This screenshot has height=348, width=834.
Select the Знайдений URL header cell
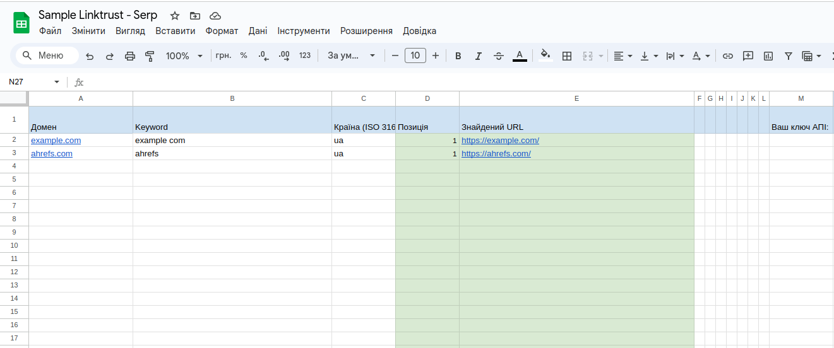click(x=576, y=120)
